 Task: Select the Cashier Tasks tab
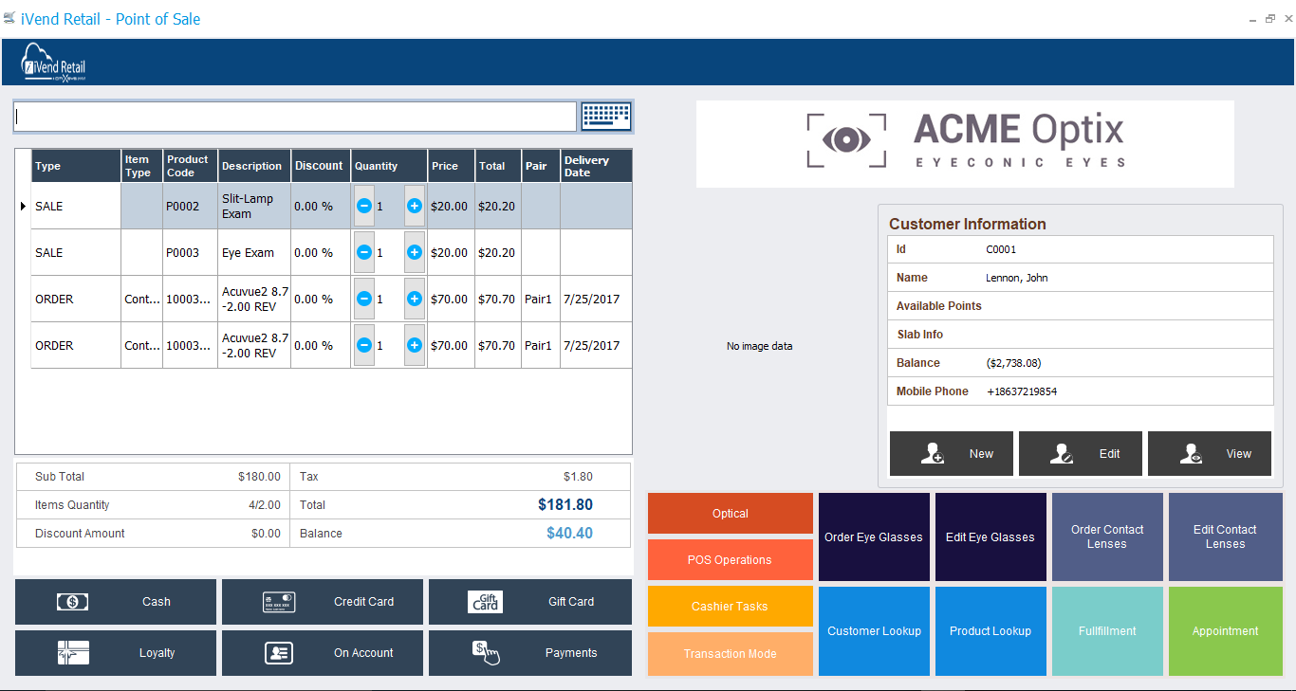tap(731, 607)
